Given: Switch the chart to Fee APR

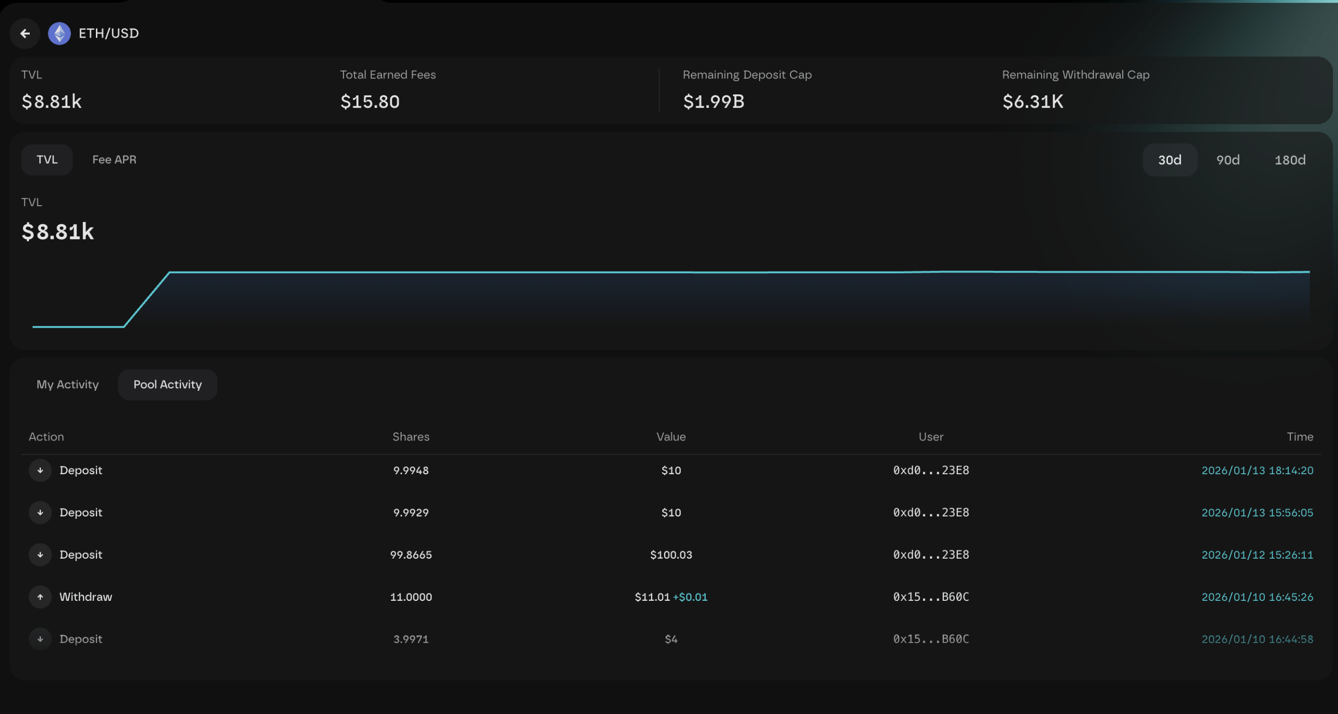Looking at the screenshot, I should coord(114,160).
